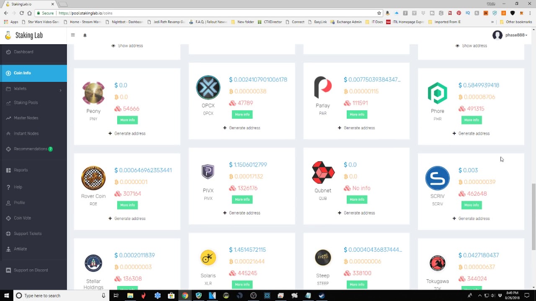Click the Stellar Holdings coin logo
This screenshot has width=536, height=301.
click(93, 263)
